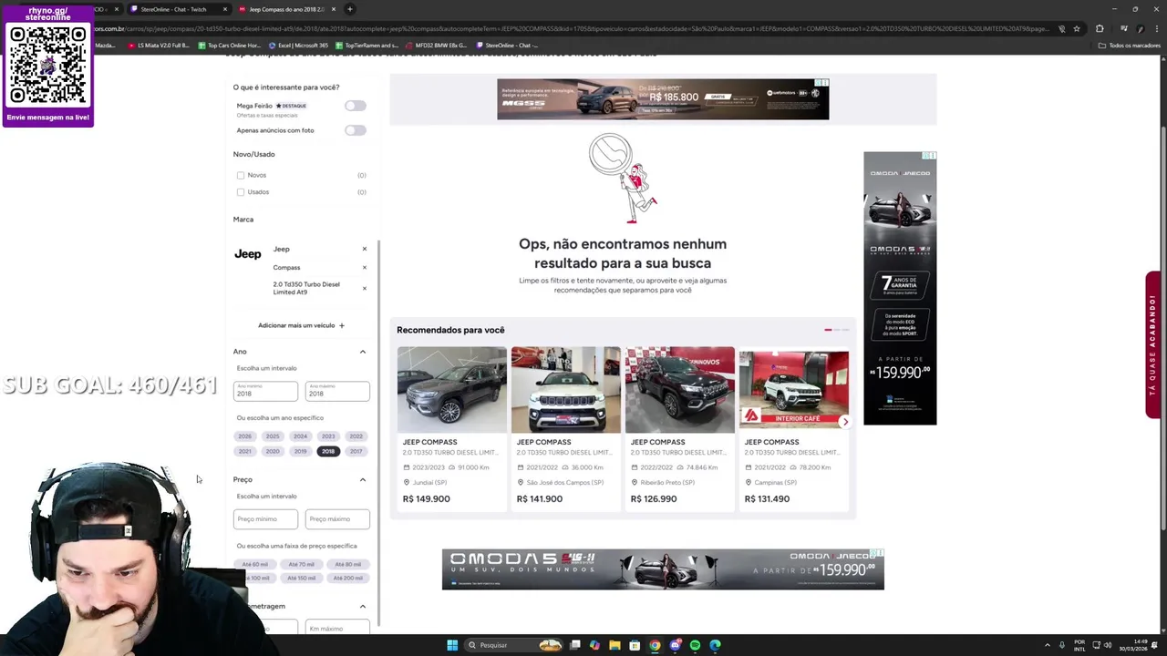
Task: Collapse the Preço filter section
Action: coord(362,480)
